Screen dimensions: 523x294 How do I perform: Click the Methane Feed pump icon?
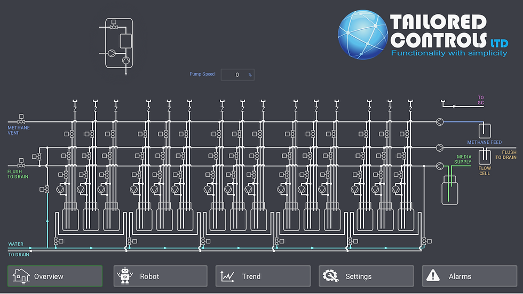pos(440,122)
